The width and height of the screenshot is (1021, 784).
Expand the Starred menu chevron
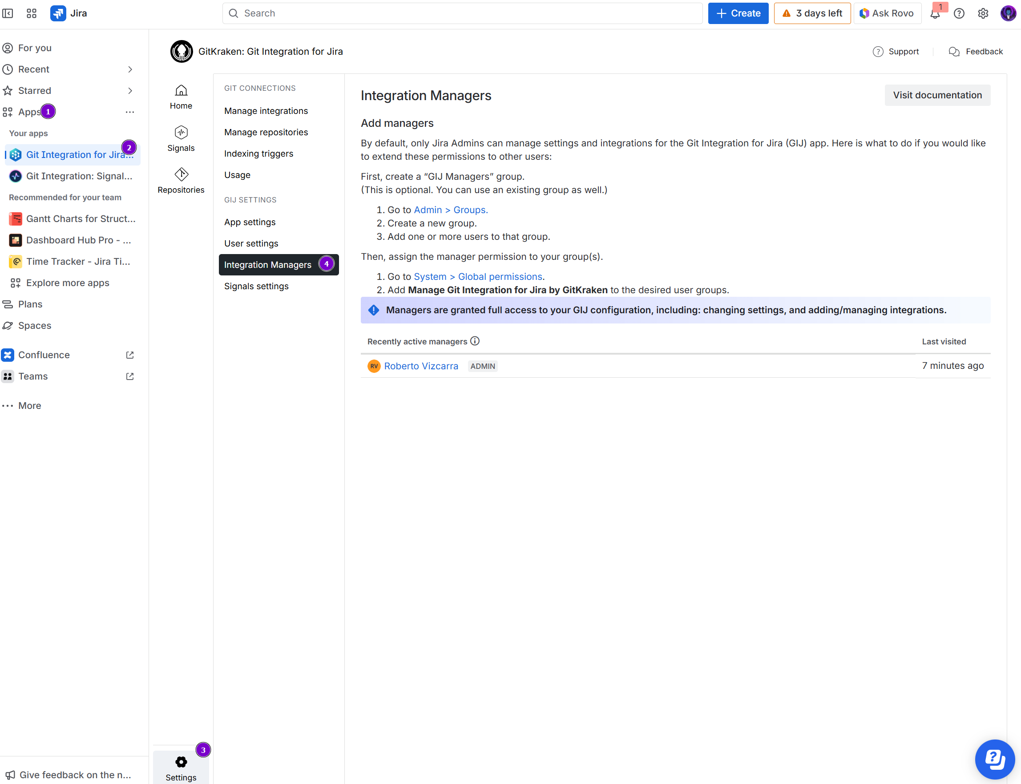coord(130,90)
